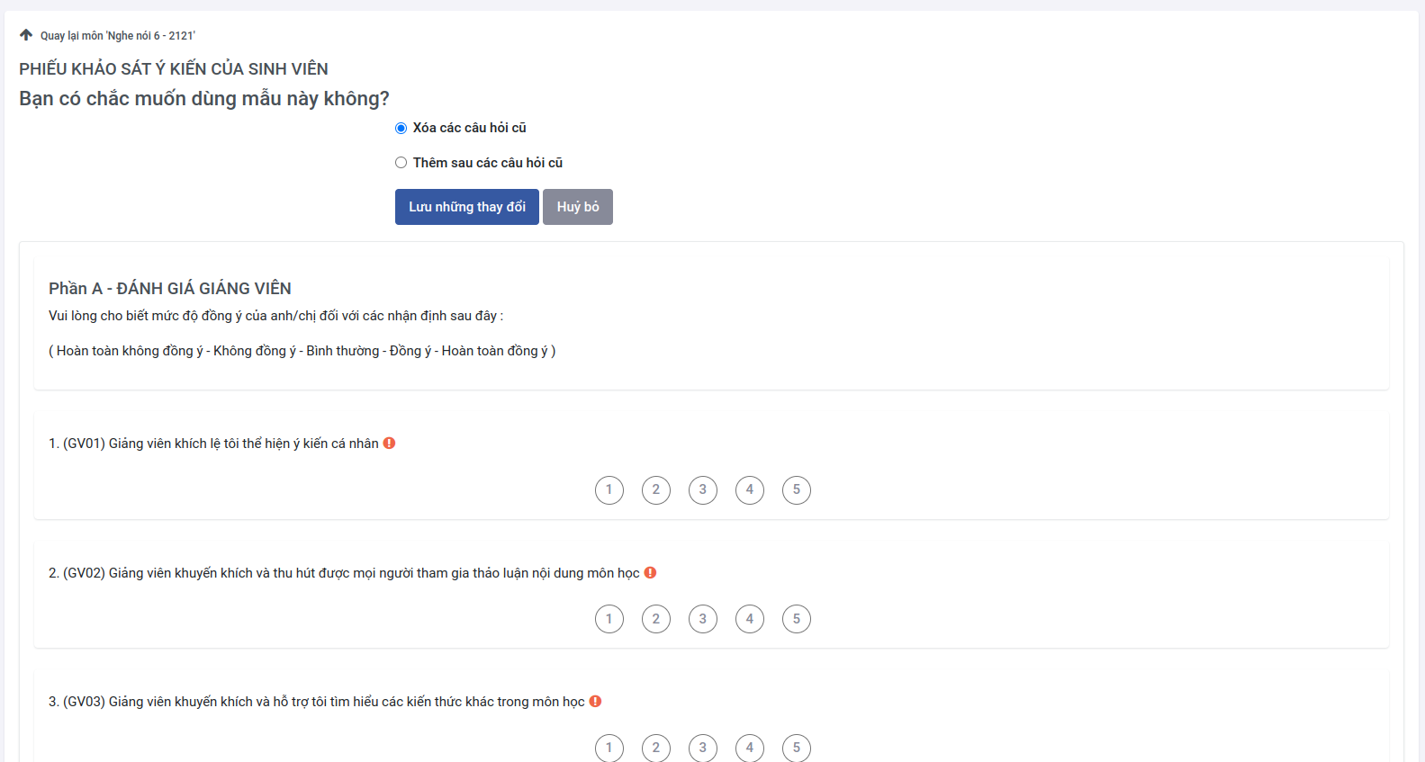Pick rating 4 for question GV02

(x=750, y=619)
